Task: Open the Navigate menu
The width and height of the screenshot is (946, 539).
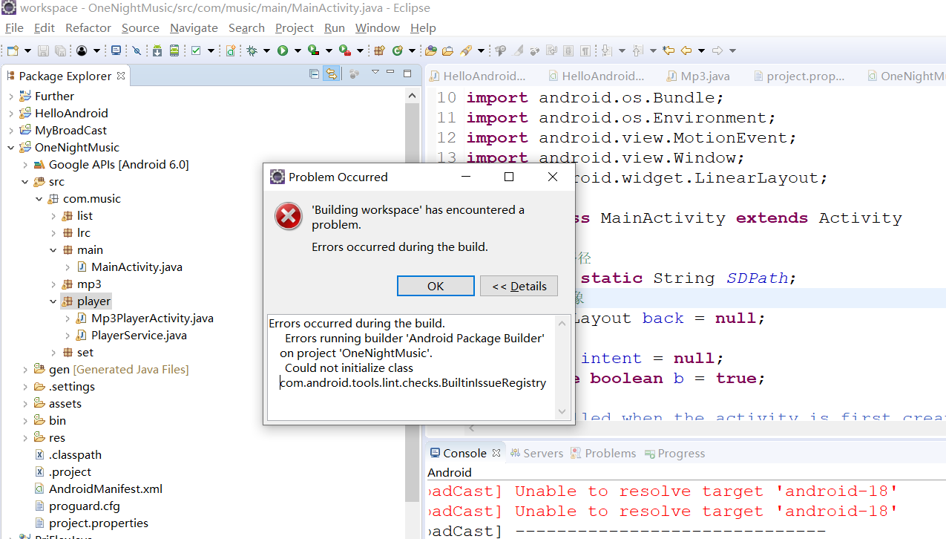Action: tap(194, 27)
